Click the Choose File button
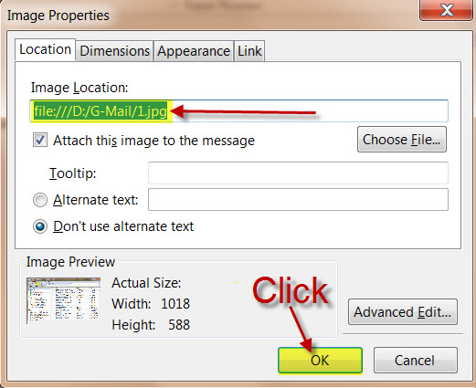Viewport: 476px width, 388px height. pos(402,140)
